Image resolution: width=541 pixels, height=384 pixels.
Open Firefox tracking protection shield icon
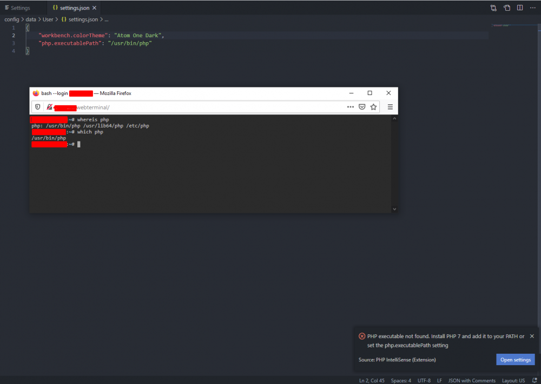[38, 107]
